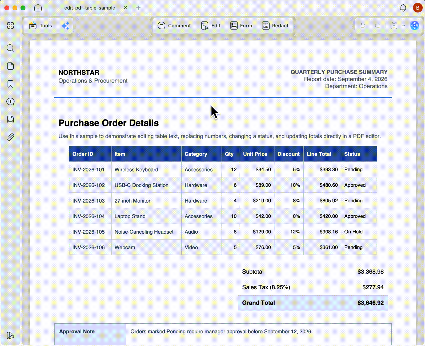Go to Home via house icon
425x346 pixels.
coord(38,8)
